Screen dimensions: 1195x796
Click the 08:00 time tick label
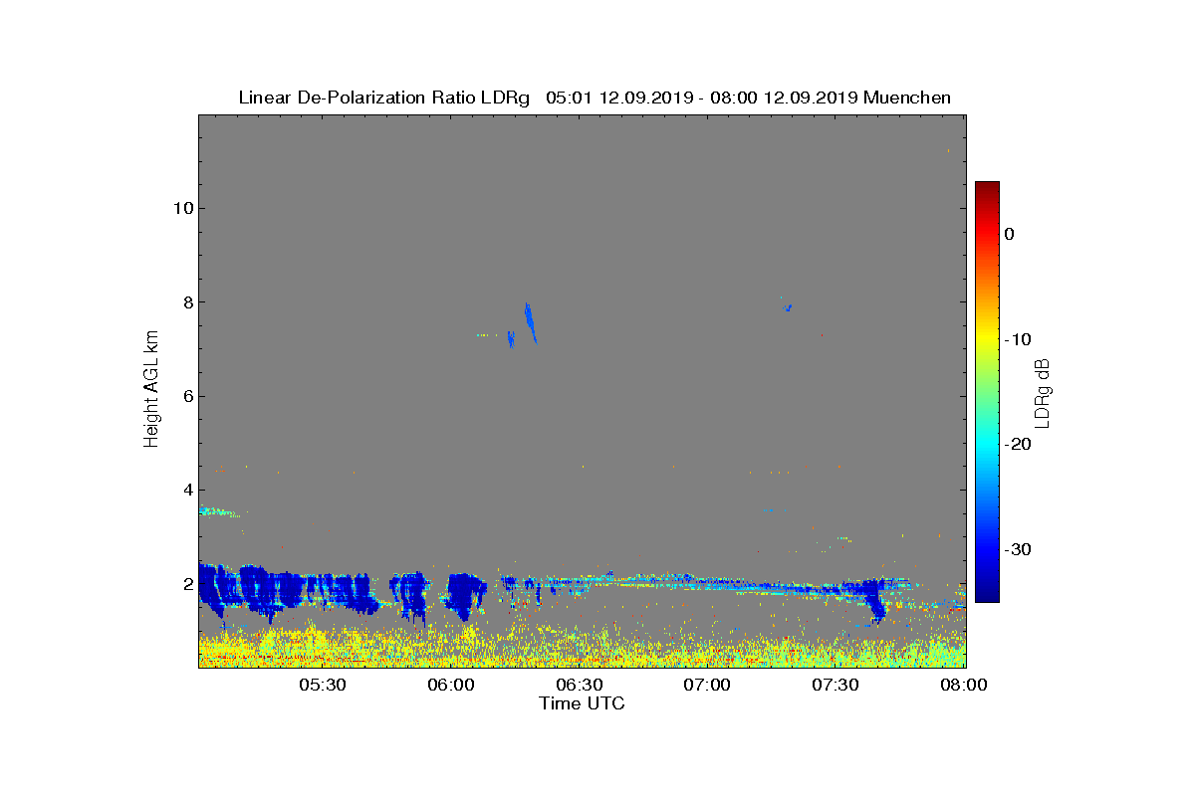(964, 686)
